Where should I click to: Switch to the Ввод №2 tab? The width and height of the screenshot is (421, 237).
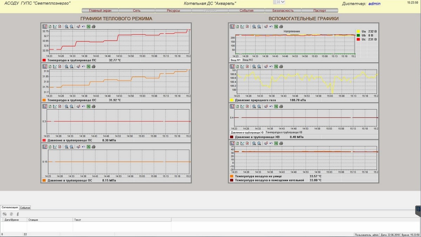pos(248,60)
